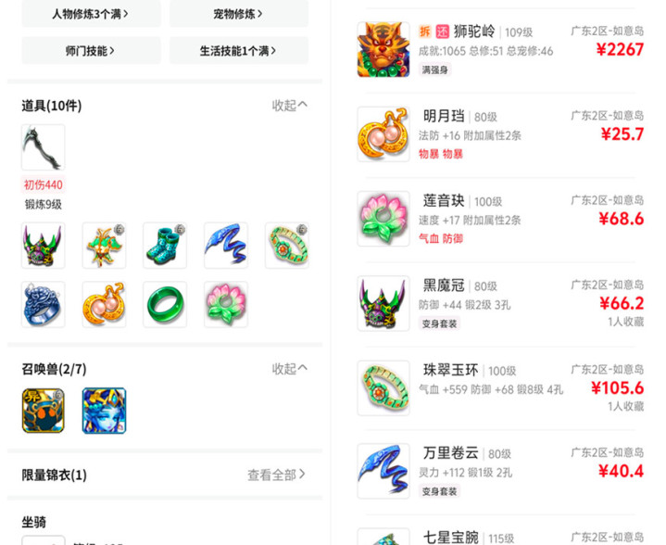The width and height of the screenshot is (666, 545).
Task: Open the 珠翠玉环 listing priced ¥105.6
Action: pyautogui.click(x=500, y=387)
